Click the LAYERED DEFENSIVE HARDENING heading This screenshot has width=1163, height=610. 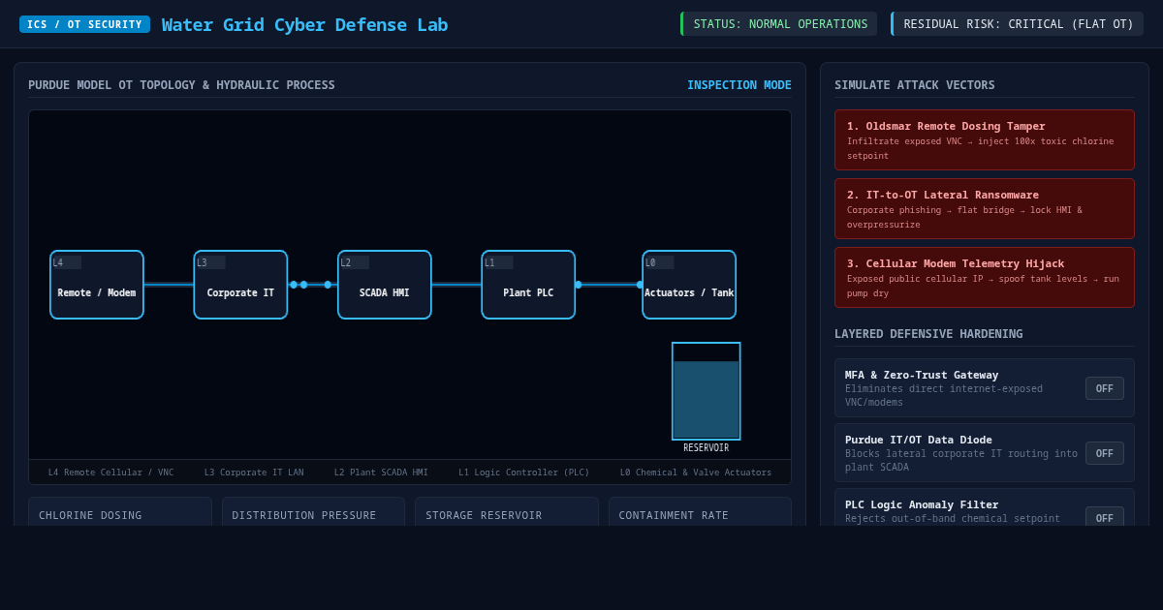click(928, 334)
